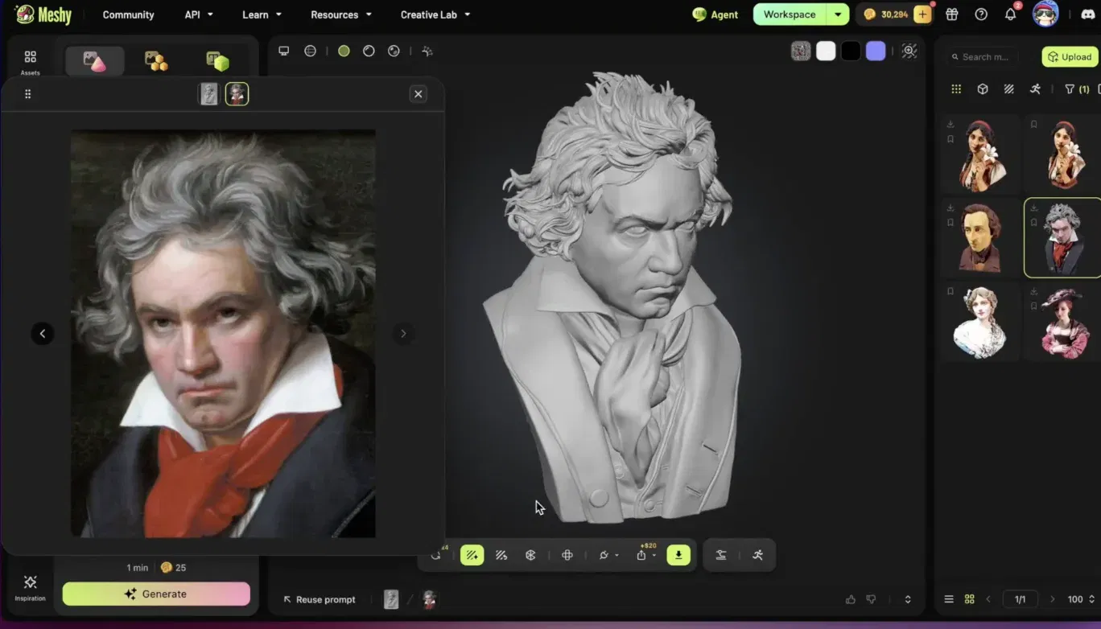Click the Workspace button
The width and height of the screenshot is (1101, 629).
pos(790,14)
